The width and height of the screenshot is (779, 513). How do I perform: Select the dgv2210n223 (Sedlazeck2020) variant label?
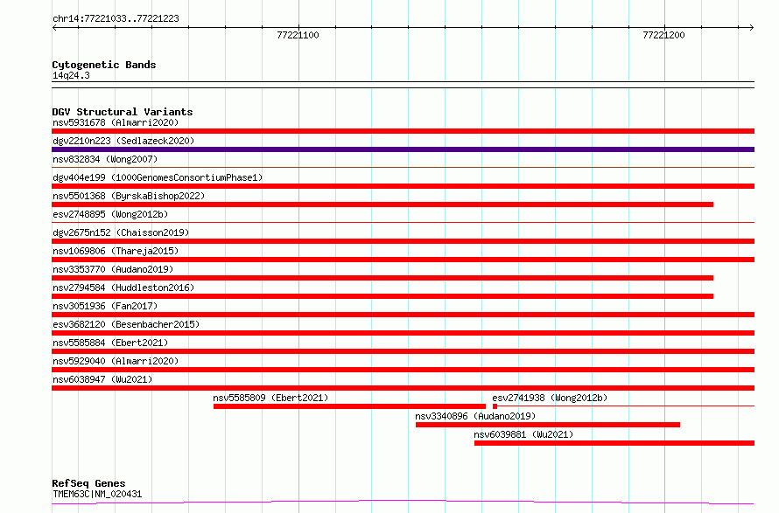[x=123, y=141]
